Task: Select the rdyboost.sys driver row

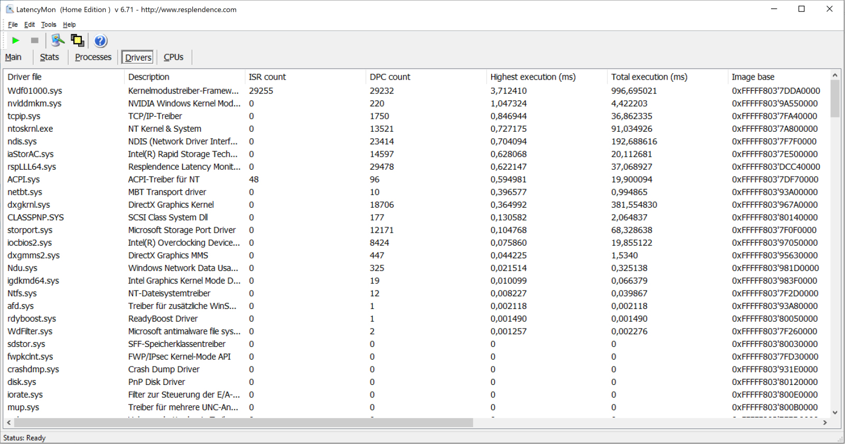Action: [416, 318]
